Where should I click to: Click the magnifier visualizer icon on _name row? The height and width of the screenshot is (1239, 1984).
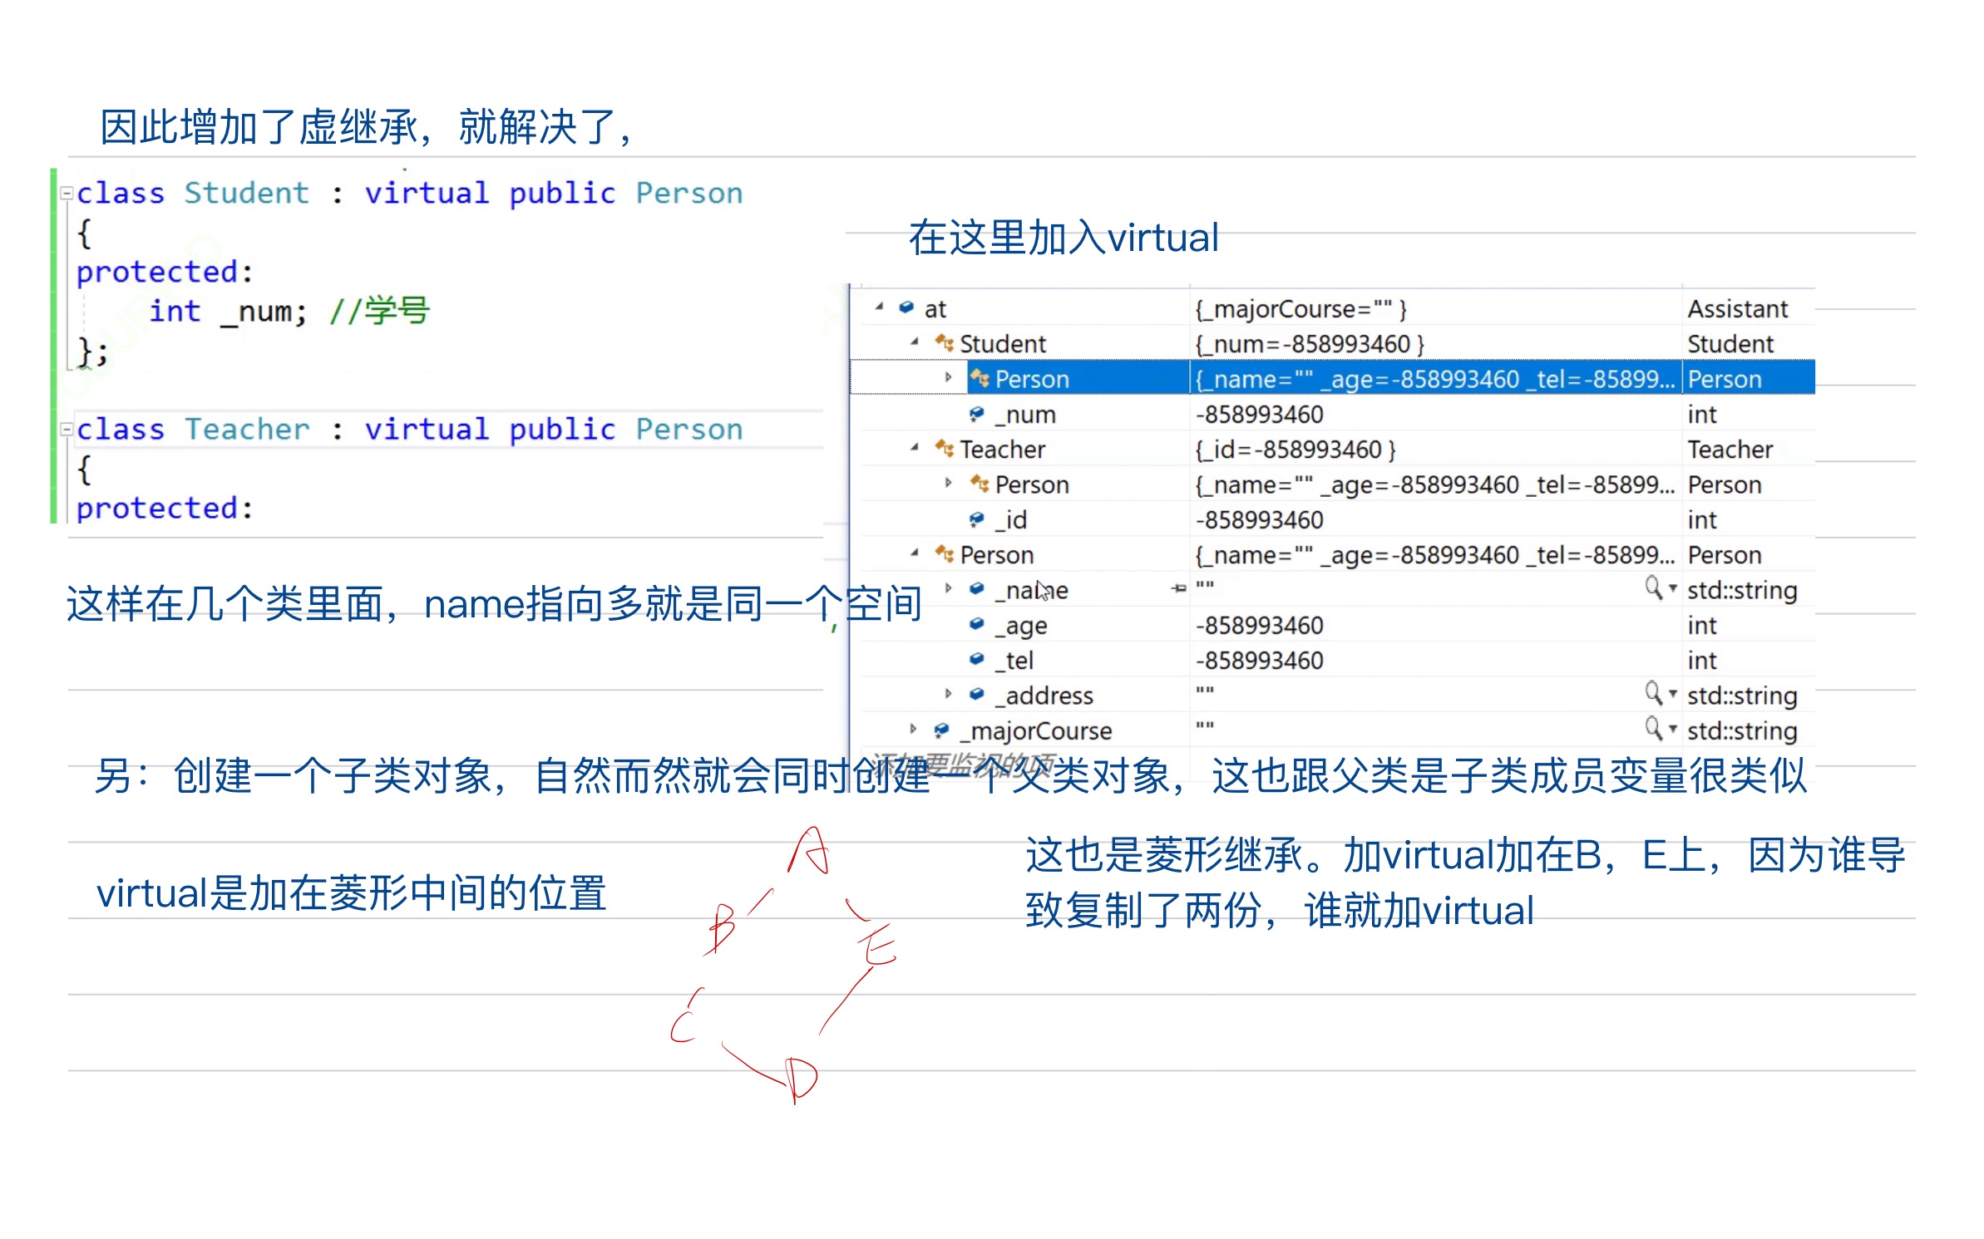[x=1653, y=588]
